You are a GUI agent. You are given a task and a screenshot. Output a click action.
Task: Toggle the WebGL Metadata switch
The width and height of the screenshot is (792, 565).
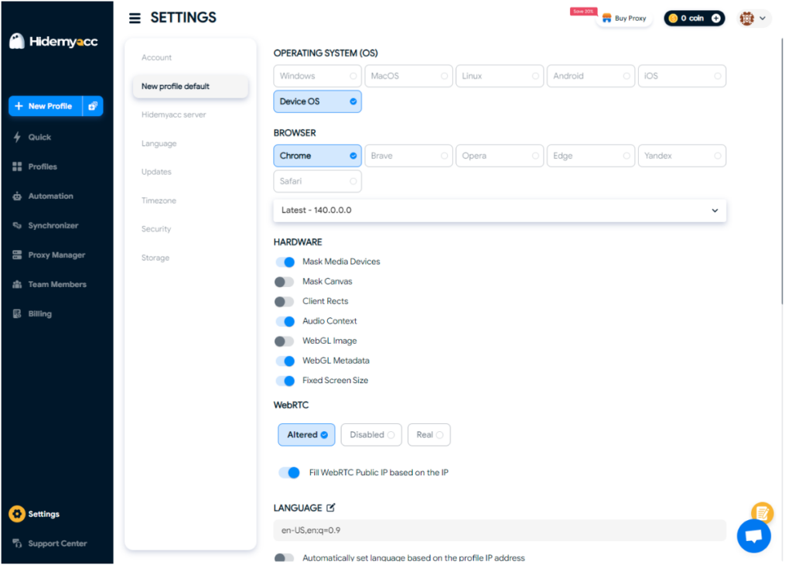[285, 361]
